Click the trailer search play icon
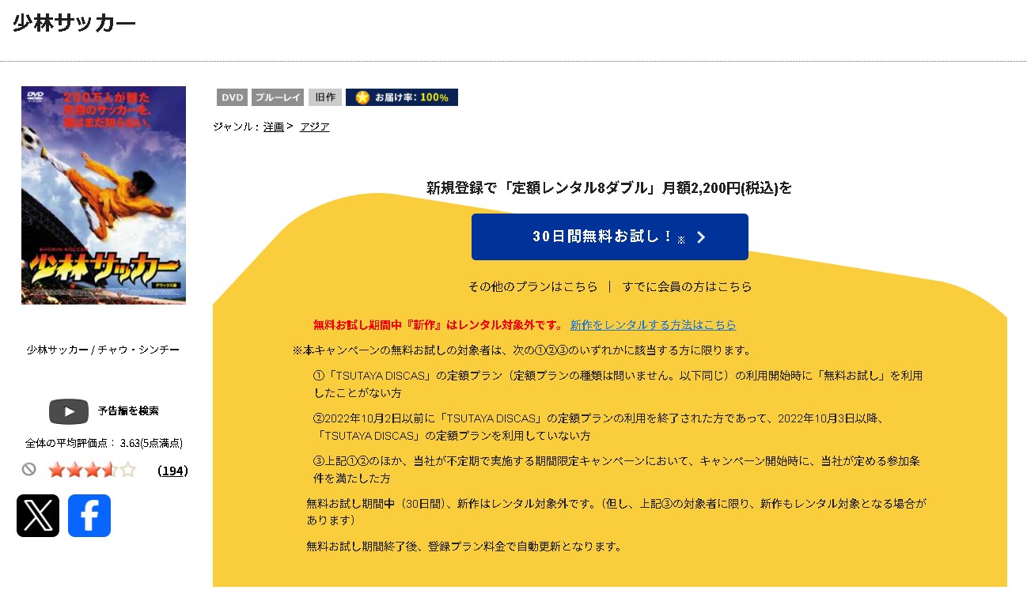This screenshot has width=1027, height=594. pos(69,411)
